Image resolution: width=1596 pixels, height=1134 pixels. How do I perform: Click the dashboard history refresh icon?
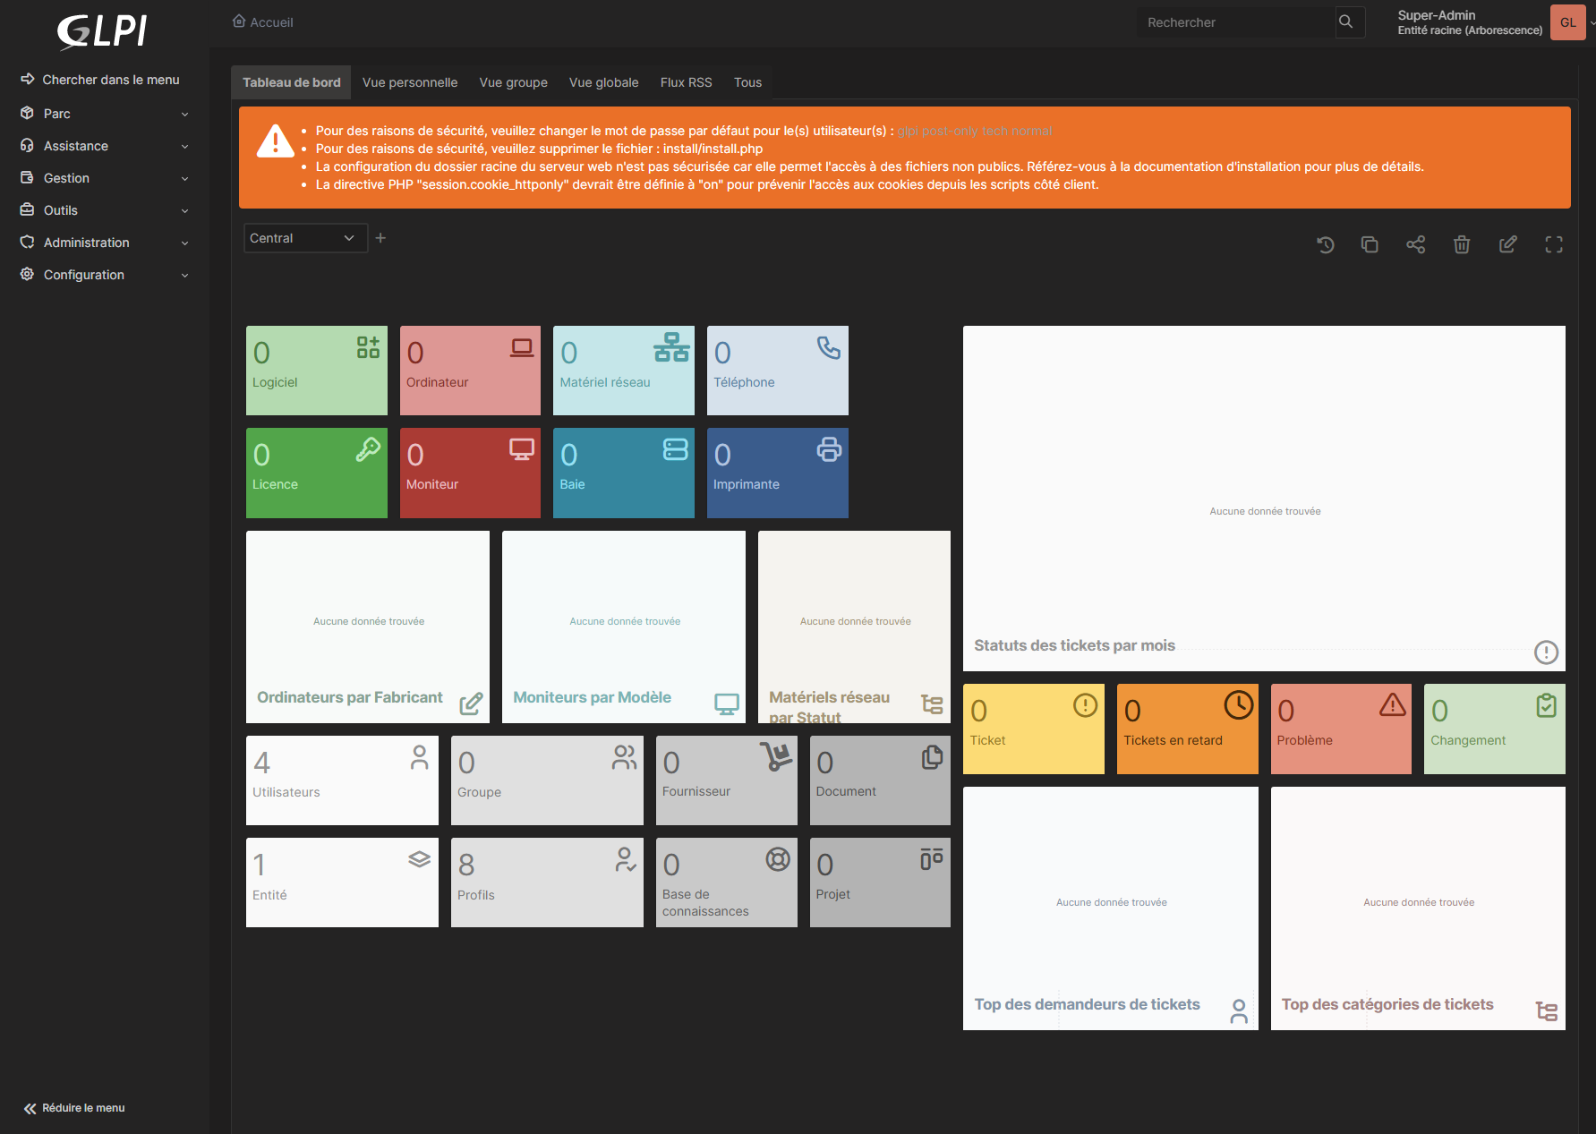tap(1325, 244)
